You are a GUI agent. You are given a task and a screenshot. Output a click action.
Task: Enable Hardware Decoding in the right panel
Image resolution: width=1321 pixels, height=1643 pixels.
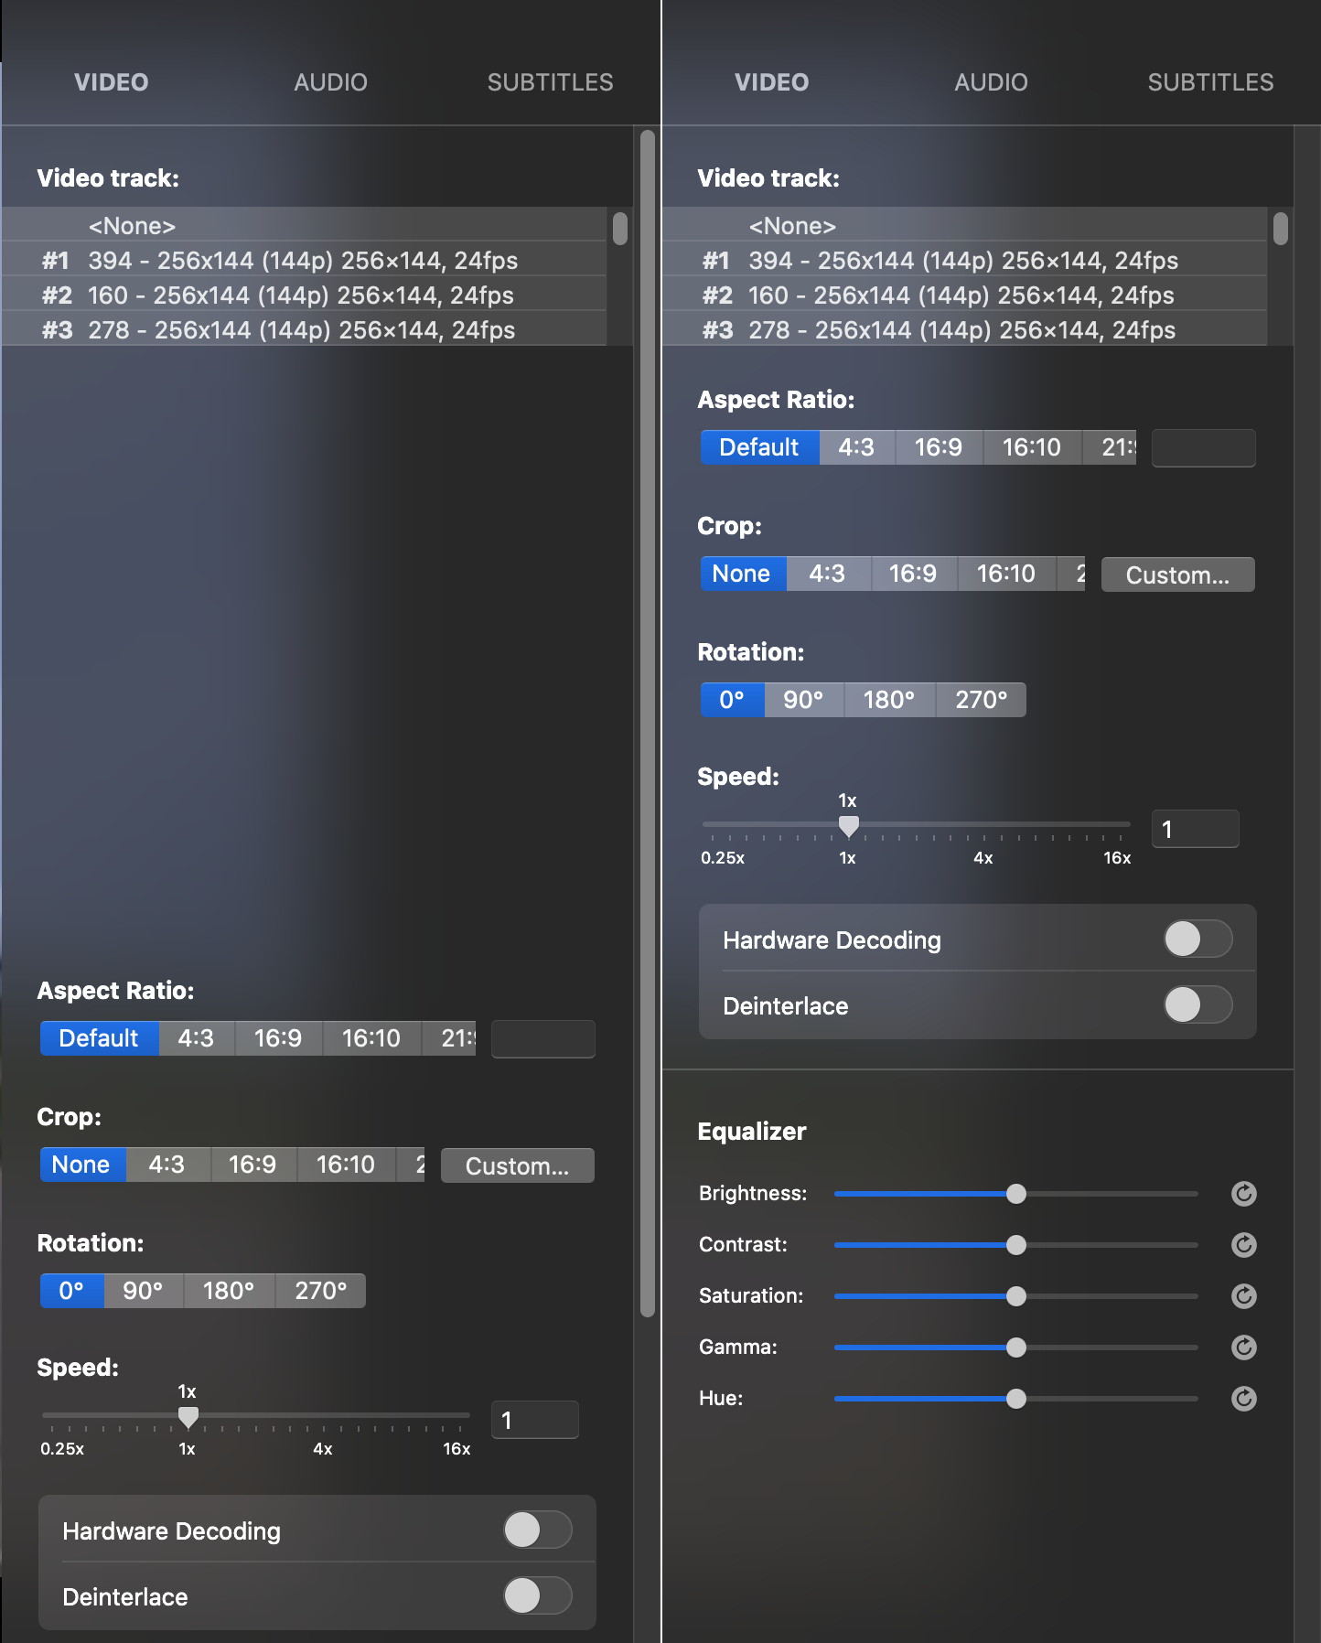click(x=1198, y=939)
